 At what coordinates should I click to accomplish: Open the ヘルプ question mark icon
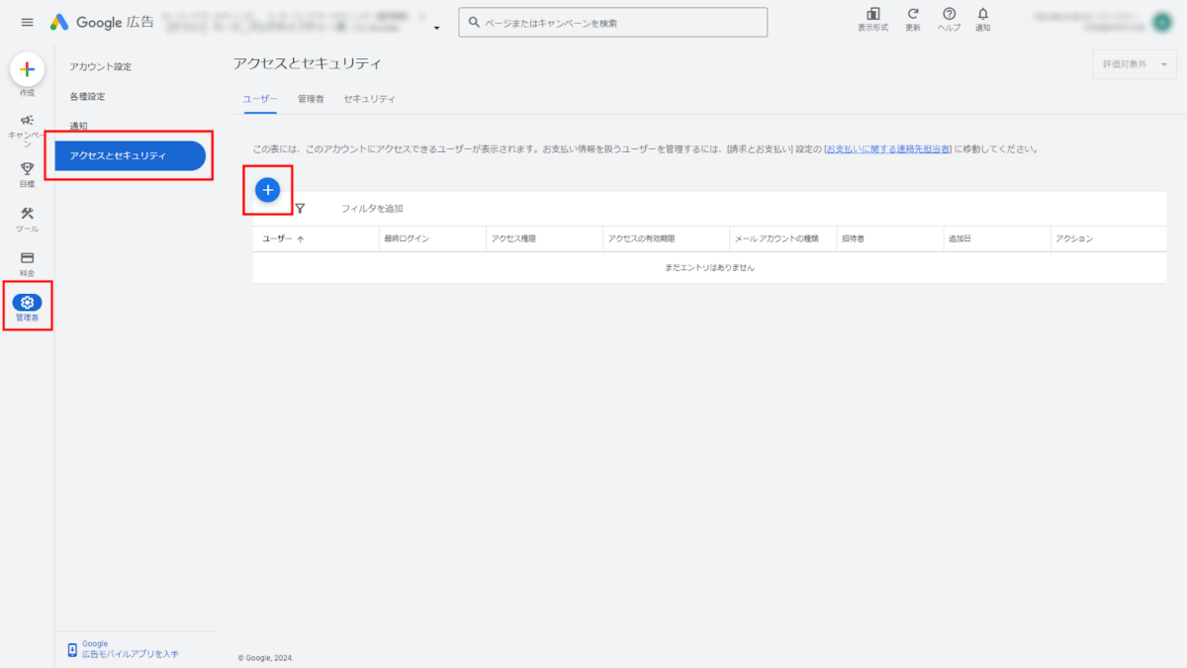pyautogui.click(x=949, y=14)
